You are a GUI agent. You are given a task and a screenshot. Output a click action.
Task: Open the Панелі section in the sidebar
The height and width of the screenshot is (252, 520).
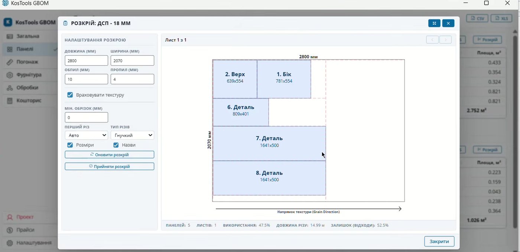(x=29, y=49)
